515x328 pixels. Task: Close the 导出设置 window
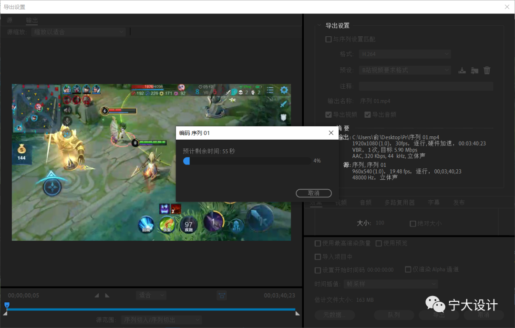507,7
